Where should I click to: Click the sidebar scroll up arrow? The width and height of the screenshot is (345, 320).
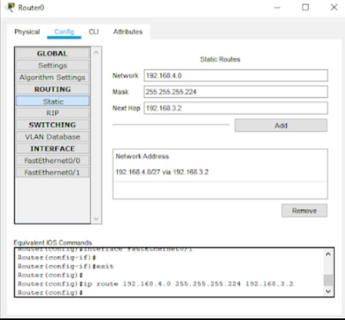point(96,52)
